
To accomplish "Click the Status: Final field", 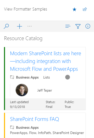I will 50,104.
